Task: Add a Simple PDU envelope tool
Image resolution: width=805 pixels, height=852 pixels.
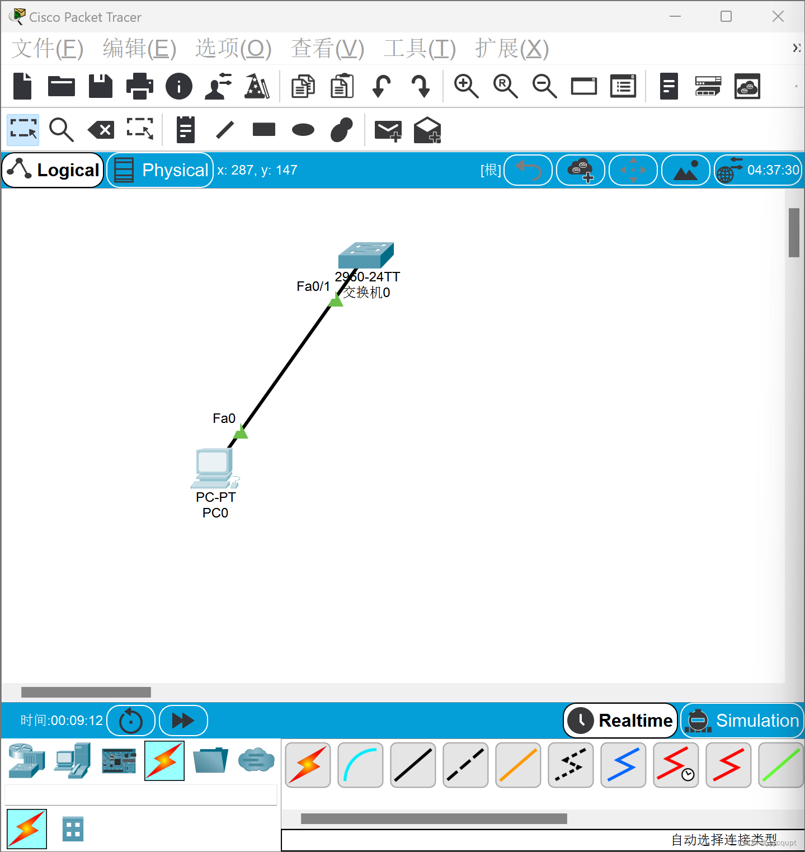Action: (x=389, y=130)
